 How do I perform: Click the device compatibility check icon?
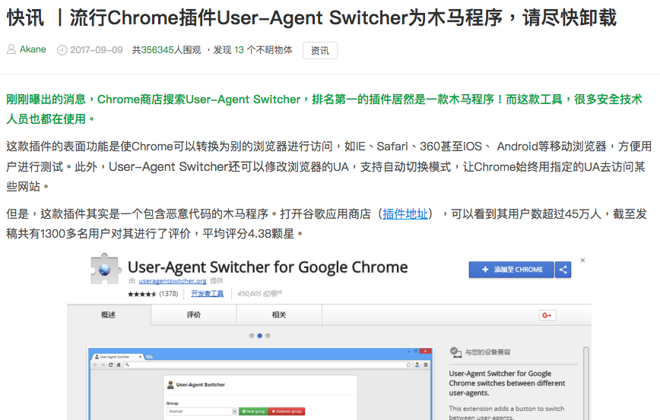point(455,352)
